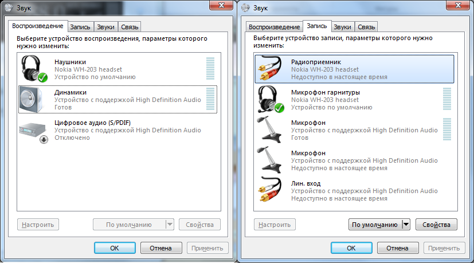This screenshot has width=474, height=263.
Task: Confirm with OK in the recording window
Action: (x=351, y=248)
